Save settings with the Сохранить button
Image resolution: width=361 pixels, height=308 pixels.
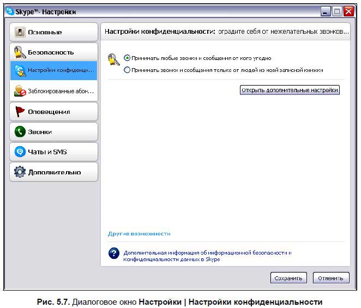(288, 278)
